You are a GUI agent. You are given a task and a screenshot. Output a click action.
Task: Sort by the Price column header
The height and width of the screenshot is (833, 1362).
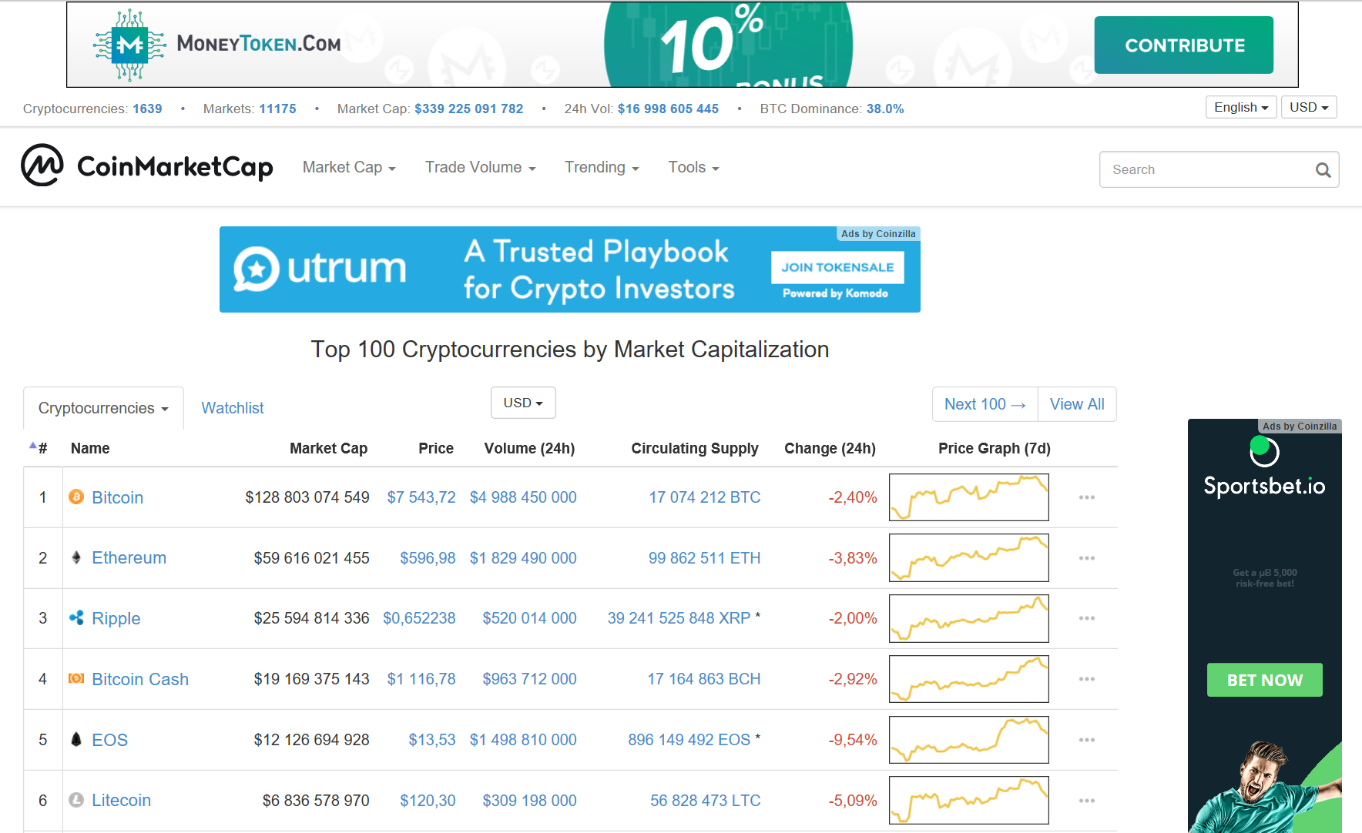click(436, 448)
